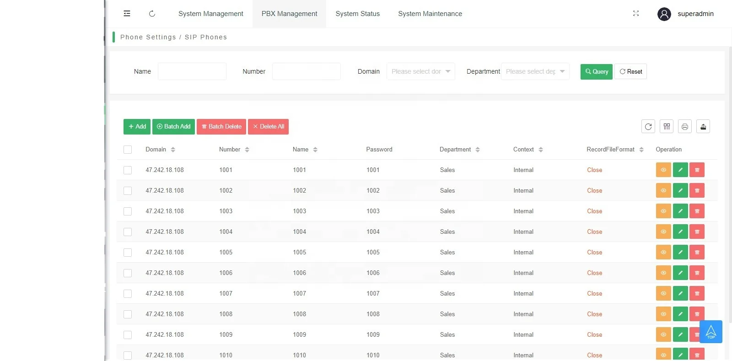The height and width of the screenshot is (361, 732).
Task: View details of extension 1002
Action: (x=663, y=190)
